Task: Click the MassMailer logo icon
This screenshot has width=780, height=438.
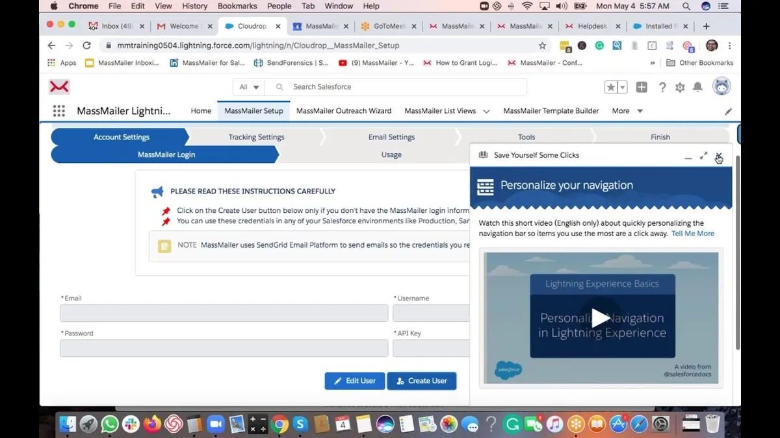Action: (x=59, y=87)
